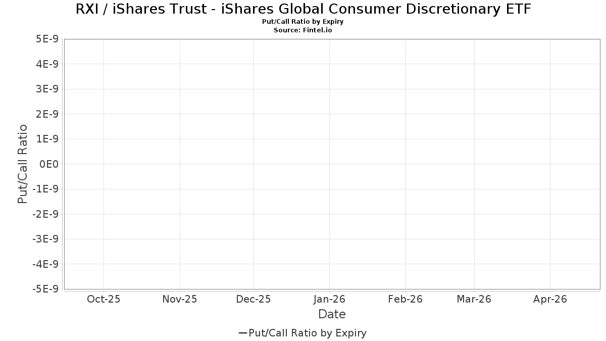The height and width of the screenshot is (341, 606).
Task: Click the Date x-axis title
Action: pos(332,314)
